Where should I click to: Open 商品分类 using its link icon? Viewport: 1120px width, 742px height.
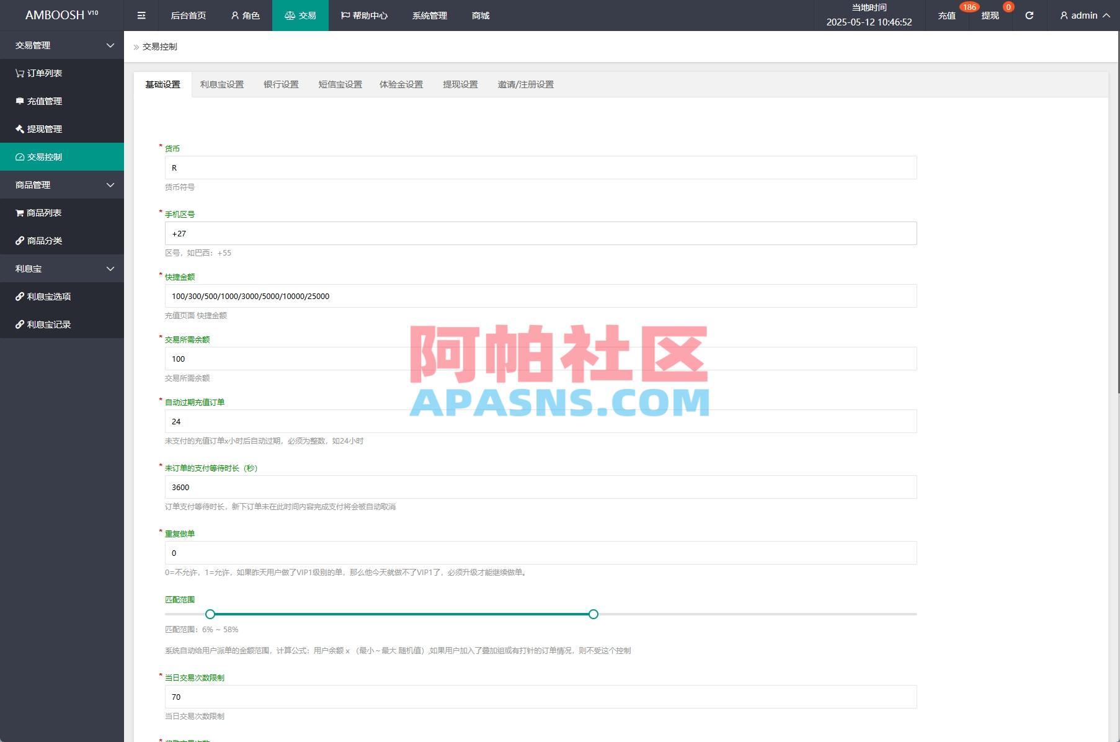(x=19, y=241)
